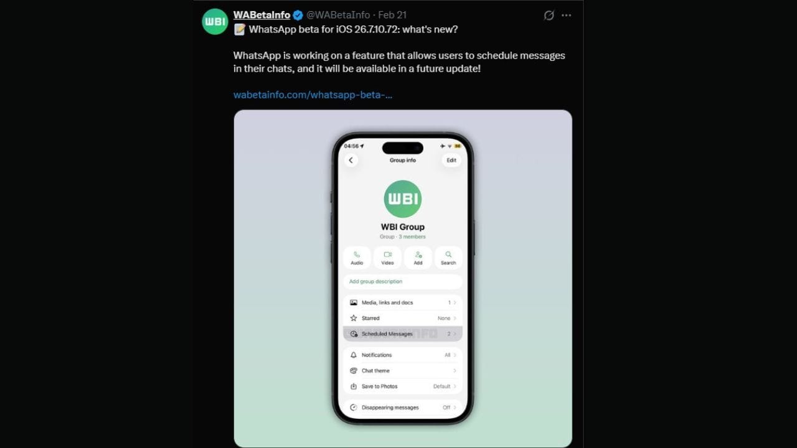Screen dimensions: 797x448
Task: Tap the back arrow in Group info
Action: click(351, 160)
